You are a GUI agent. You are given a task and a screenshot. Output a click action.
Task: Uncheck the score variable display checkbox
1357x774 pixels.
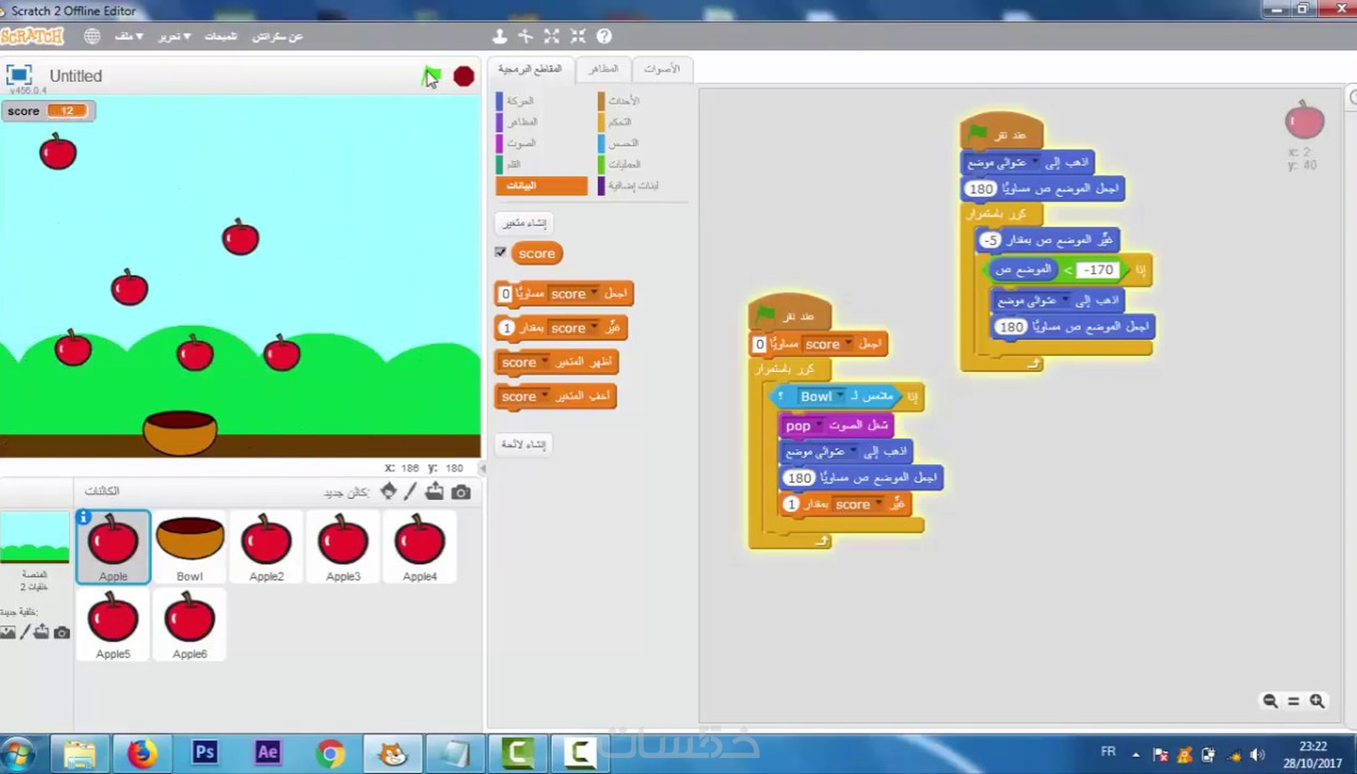click(501, 253)
